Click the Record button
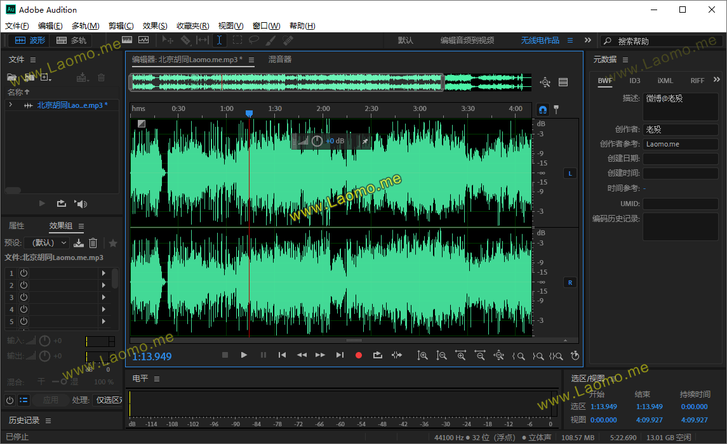727x444 pixels. (358, 355)
